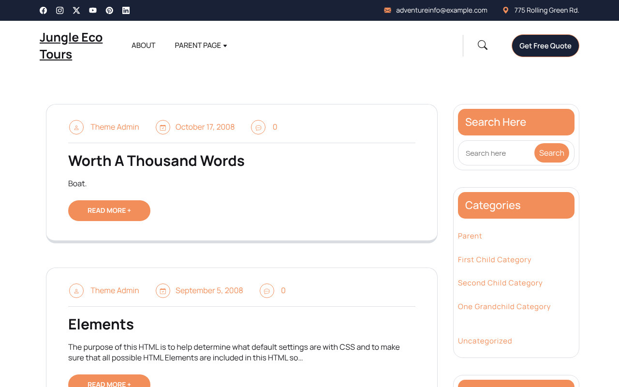Screen dimensions: 619x387
Task: Open the Parent category
Action: point(470,236)
